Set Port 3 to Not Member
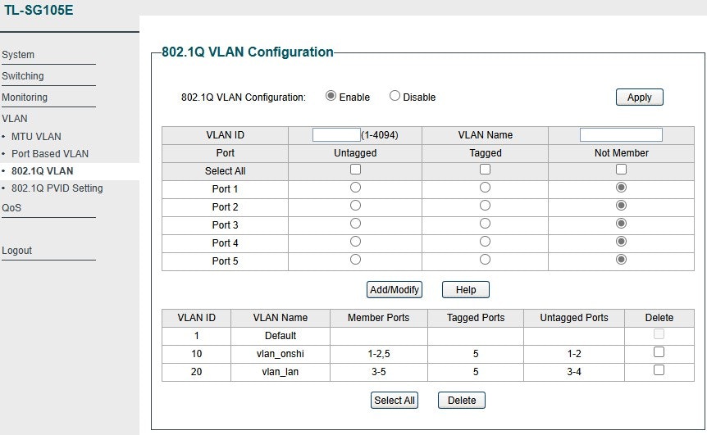707x435 pixels. [622, 224]
